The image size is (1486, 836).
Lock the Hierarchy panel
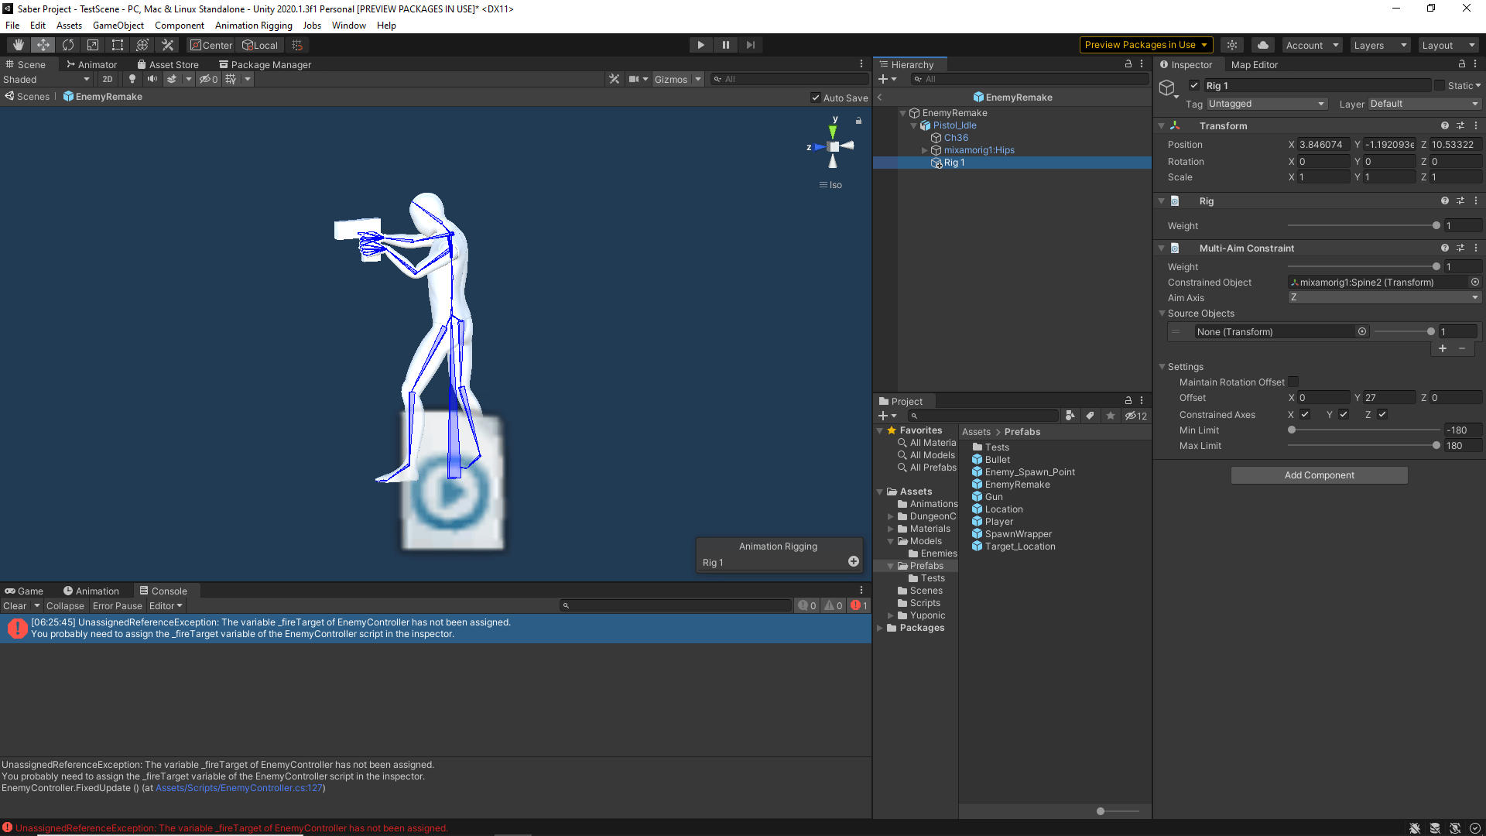click(1128, 64)
